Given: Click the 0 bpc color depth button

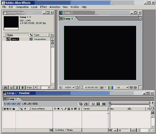Looking at the screenshot, I should click(29, 87).
